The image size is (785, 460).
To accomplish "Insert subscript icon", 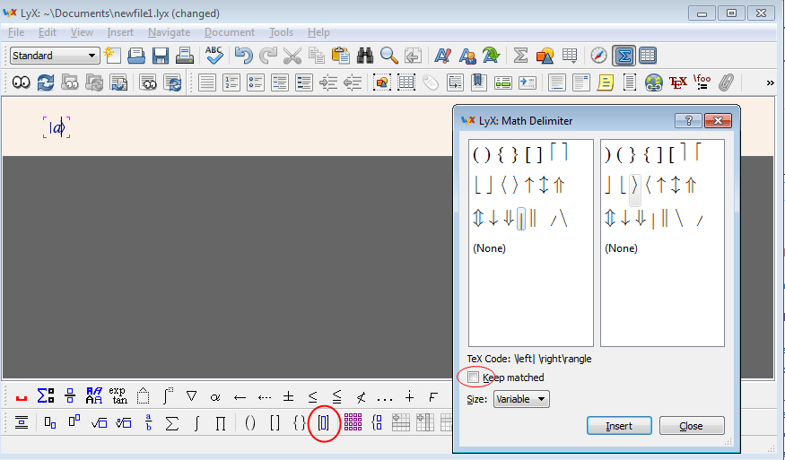I will point(50,423).
